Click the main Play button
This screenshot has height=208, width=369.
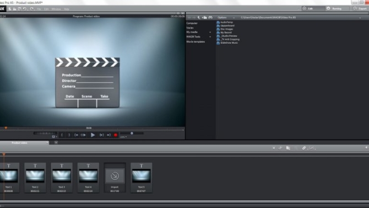coord(93,135)
